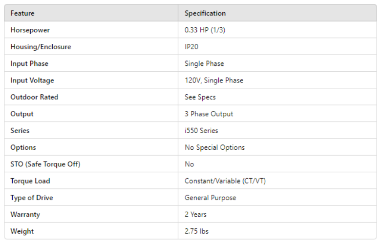Select the Options row label
The image size is (381, 244).
pyautogui.click(x=23, y=147)
